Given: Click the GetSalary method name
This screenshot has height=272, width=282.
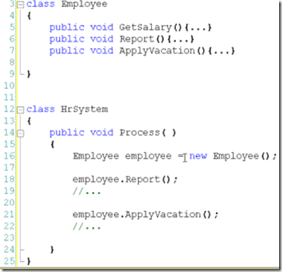Looking at the screenshot, I should click(145, 28).
